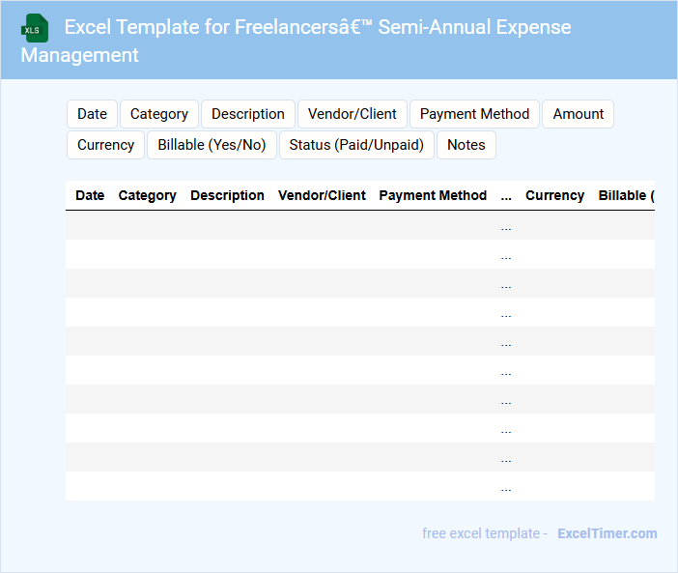
Task: Choose the Vendor/Client tag
Action: pyautogui.click(x=353, y=114)
